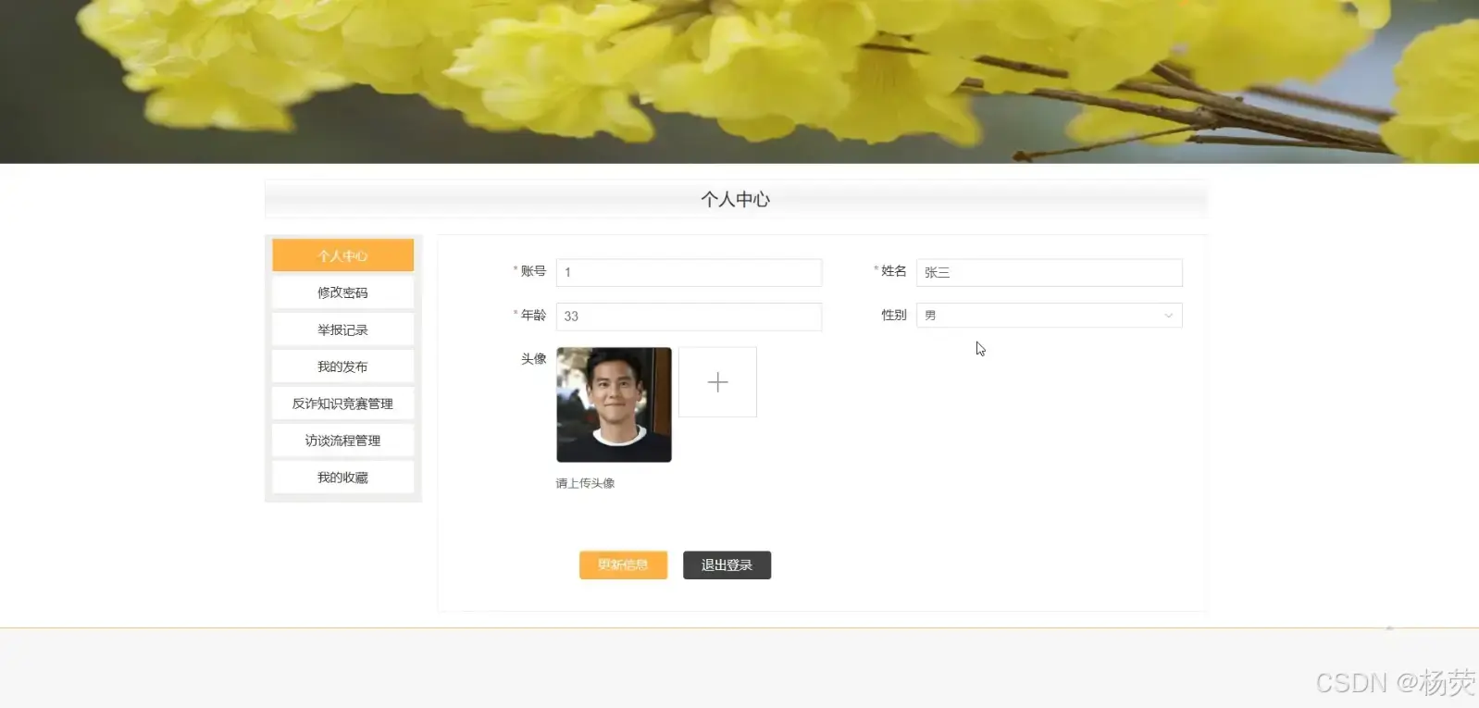Image resolution: width=1479 pixels, height=708 pixels.
Task: Open the 性别 dropdown
Action: click(1050, 316)
